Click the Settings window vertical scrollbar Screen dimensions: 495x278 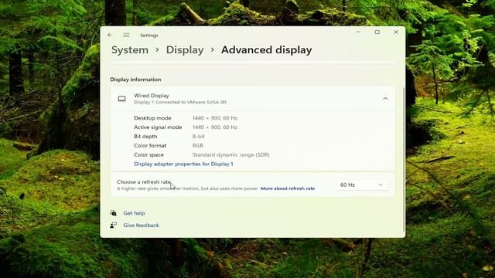point(404,159)
